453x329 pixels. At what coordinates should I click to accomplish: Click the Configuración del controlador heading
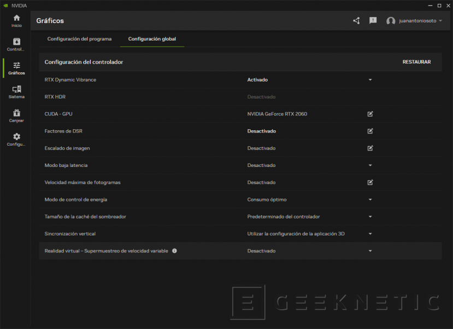[84, 62]
